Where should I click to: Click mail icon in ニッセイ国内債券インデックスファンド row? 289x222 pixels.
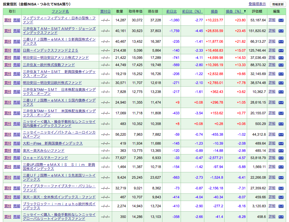(x=281, y=124)
